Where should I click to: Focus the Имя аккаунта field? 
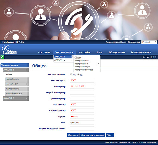point(82,80)
